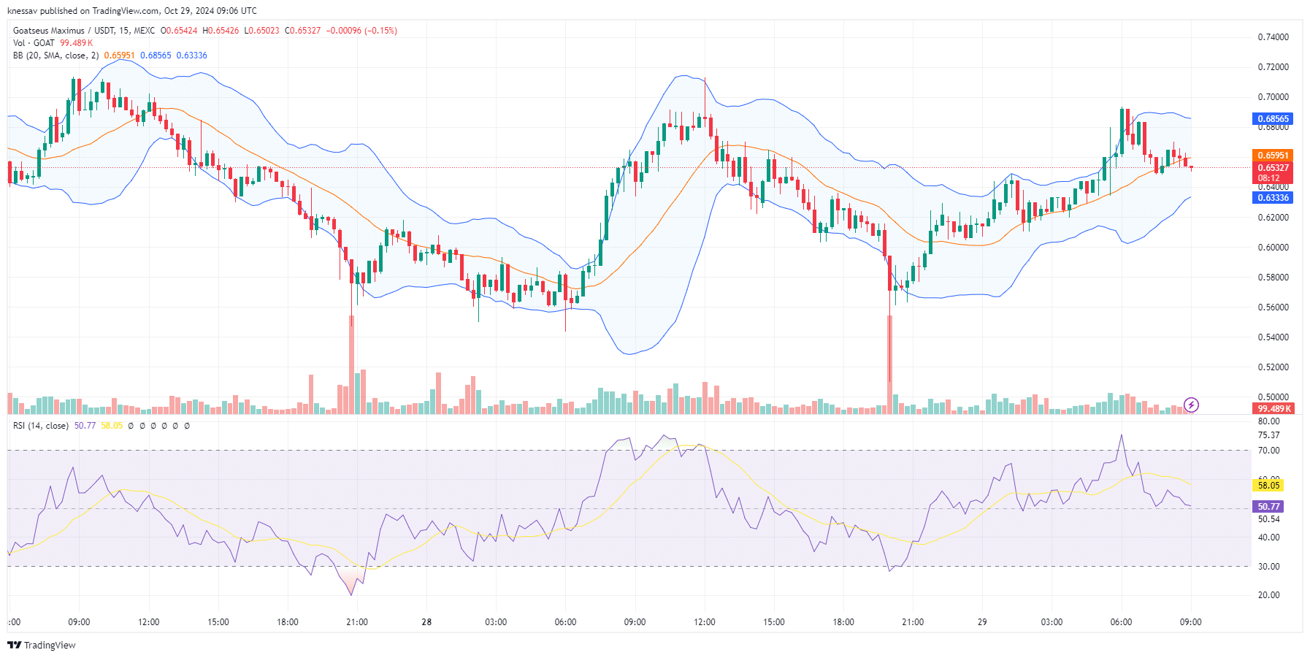Click the volume value 99.489K in legend
Viewport: 1310px width, 658px height.
pyautogui.click(x=77, y=43)
